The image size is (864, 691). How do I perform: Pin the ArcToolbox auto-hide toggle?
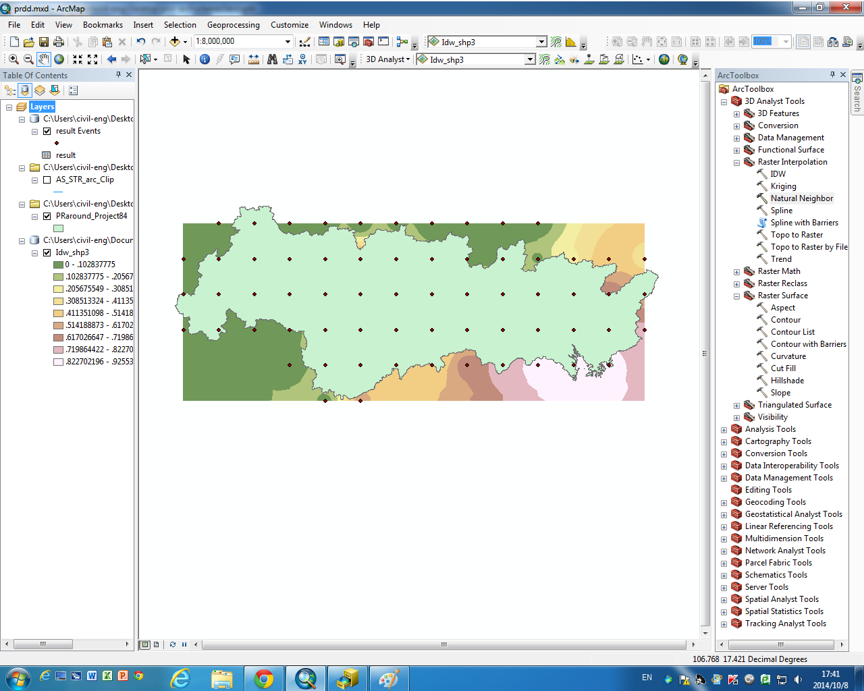click(832, 75)
